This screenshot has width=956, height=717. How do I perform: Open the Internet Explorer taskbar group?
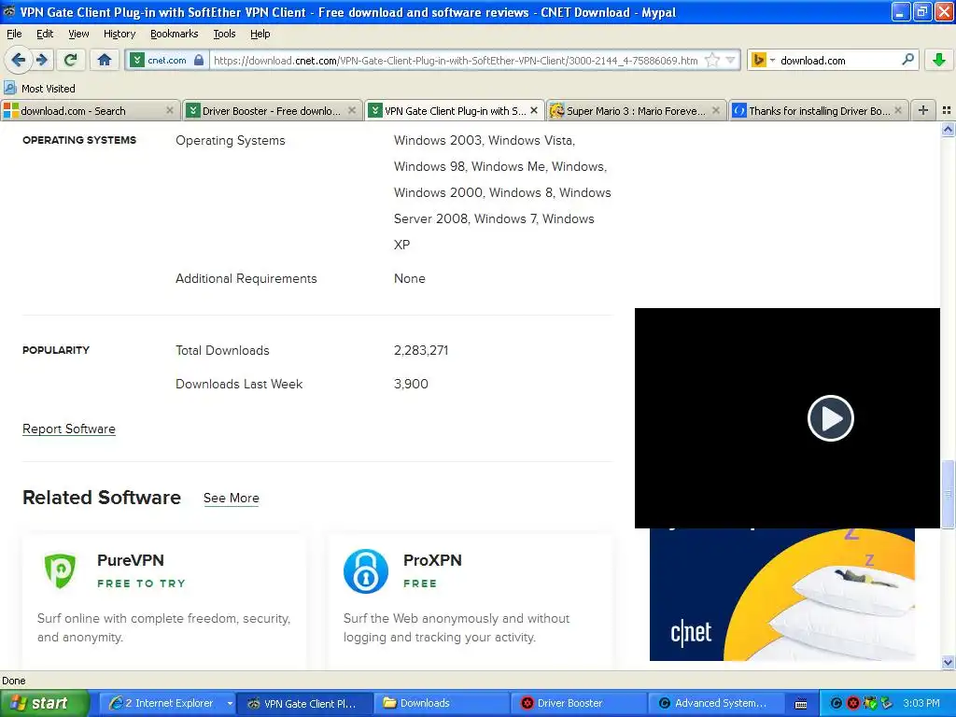(x=168, y=703)
